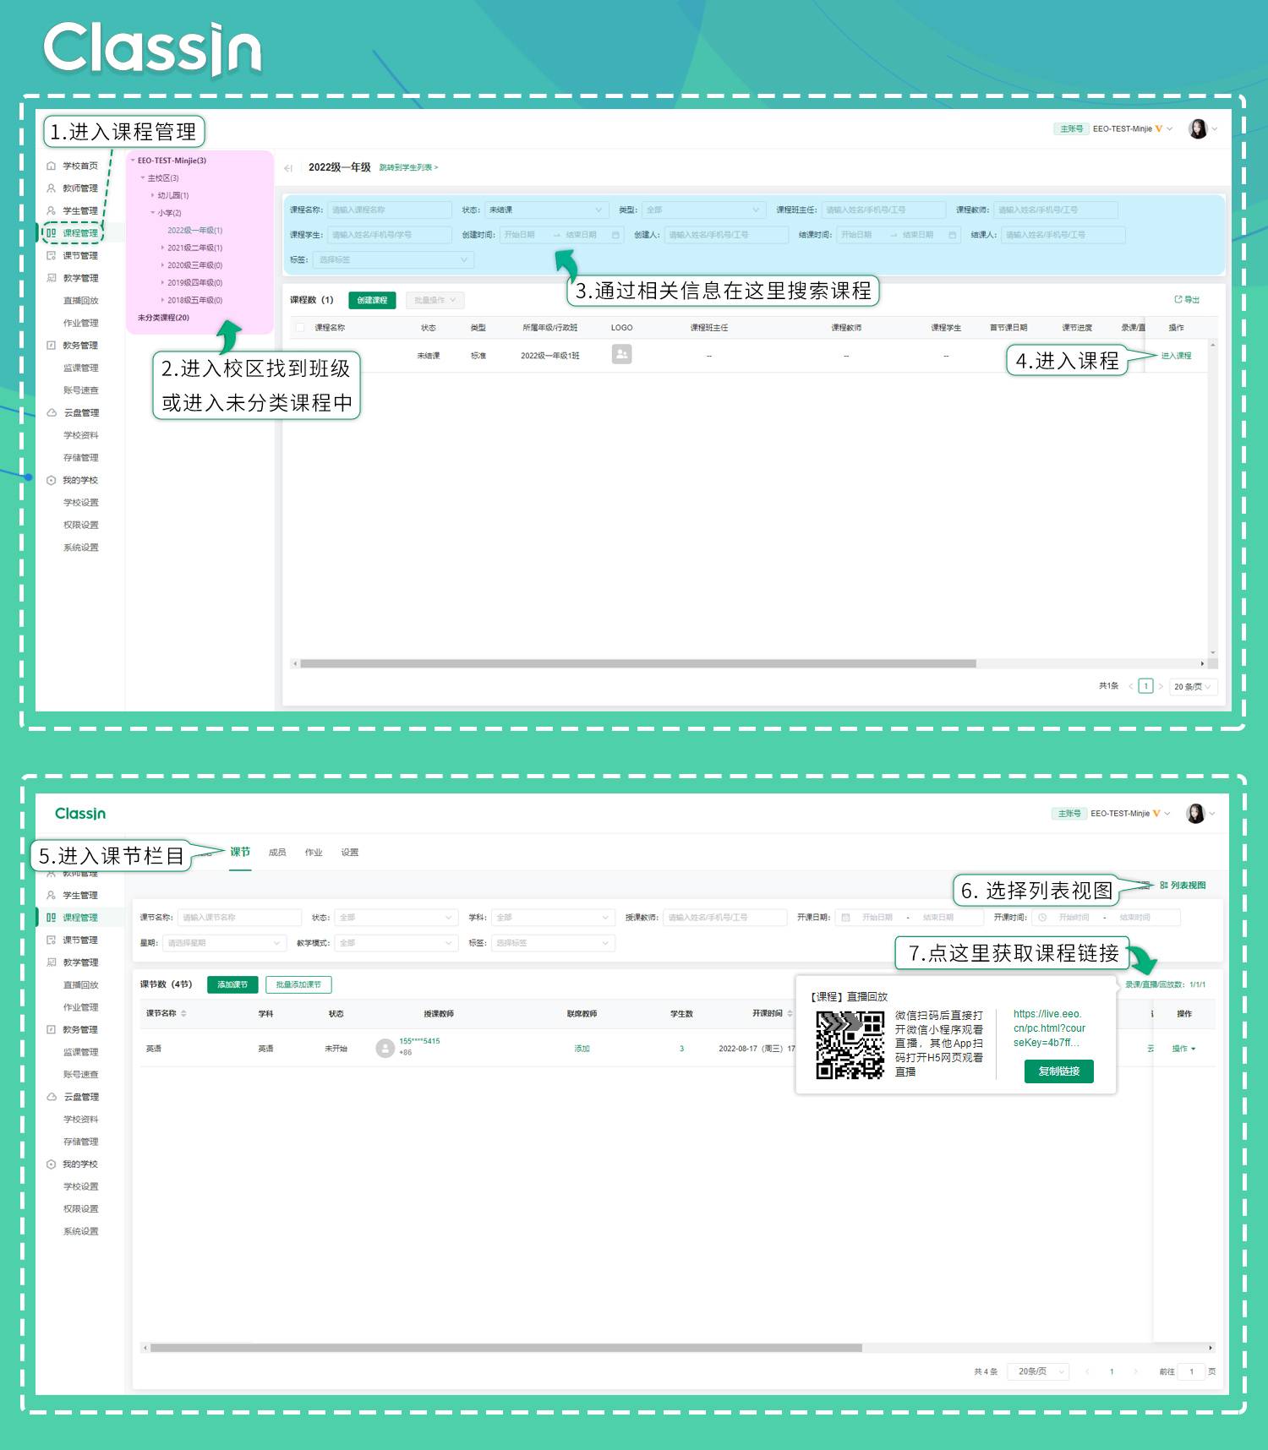The image size is (1268, 1450).
Task: Click the user avatar in lower screenshot header
Action: tap(1195, 813)
